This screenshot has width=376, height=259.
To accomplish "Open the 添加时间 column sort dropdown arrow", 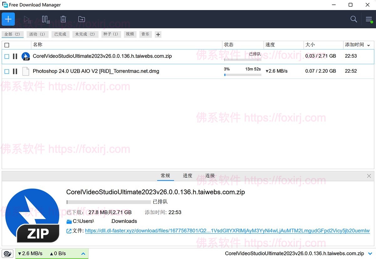I will [x=368, y=45].
